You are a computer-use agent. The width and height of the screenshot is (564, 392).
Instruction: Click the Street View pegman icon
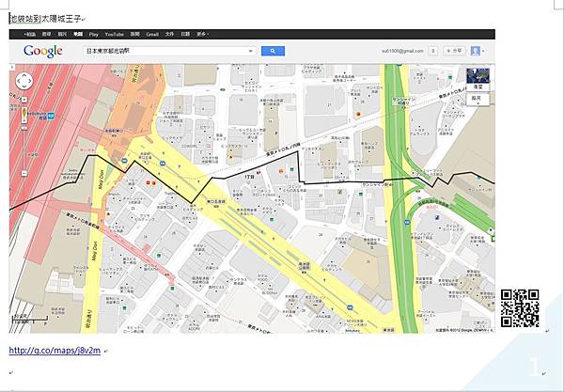point(24,112)
